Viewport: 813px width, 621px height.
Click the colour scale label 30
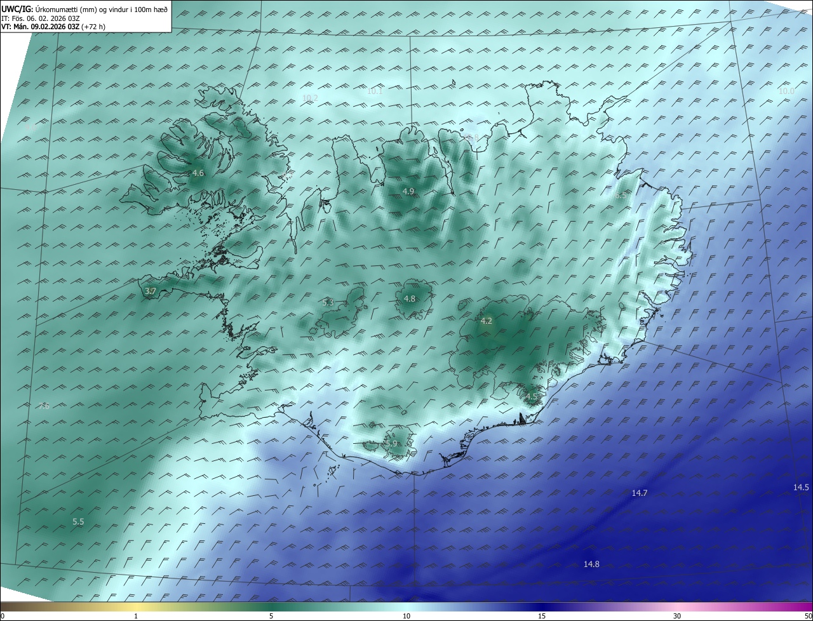coord(677,616)
